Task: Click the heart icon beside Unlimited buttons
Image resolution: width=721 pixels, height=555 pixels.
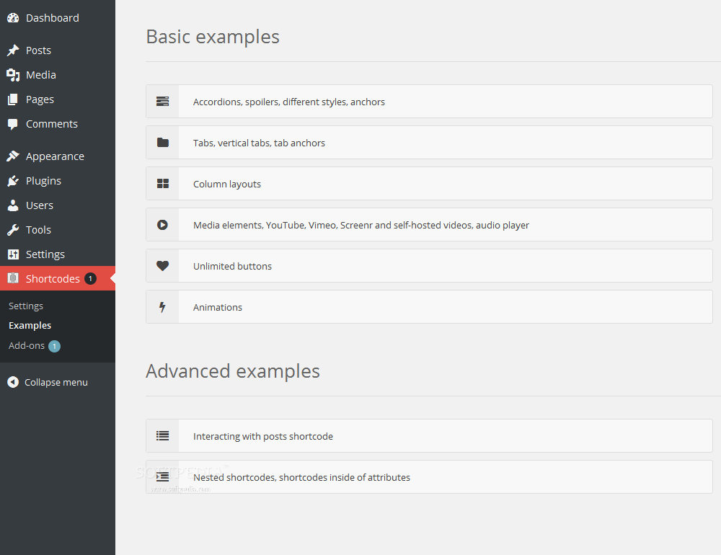Action: 162,266
